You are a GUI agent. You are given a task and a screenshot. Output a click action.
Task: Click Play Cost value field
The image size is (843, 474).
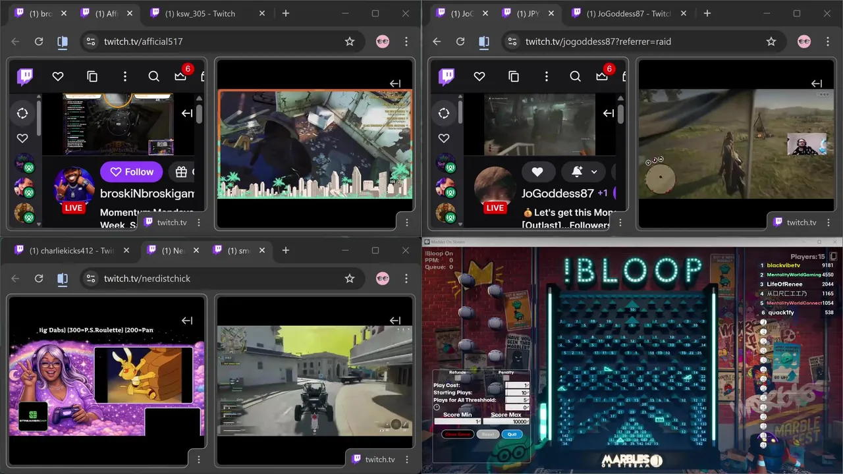pyautogui.click(x=518, y=385)
